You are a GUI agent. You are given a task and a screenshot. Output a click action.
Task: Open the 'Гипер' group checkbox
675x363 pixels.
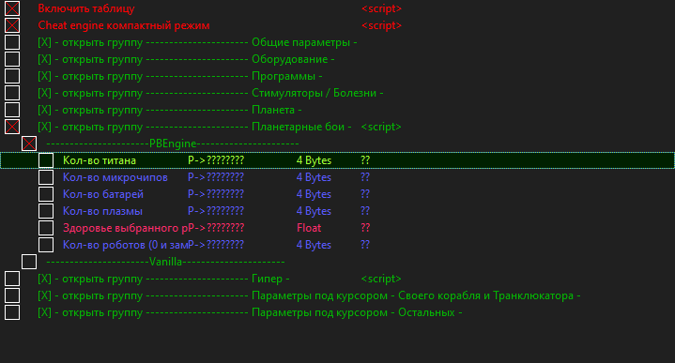point(12,279)
